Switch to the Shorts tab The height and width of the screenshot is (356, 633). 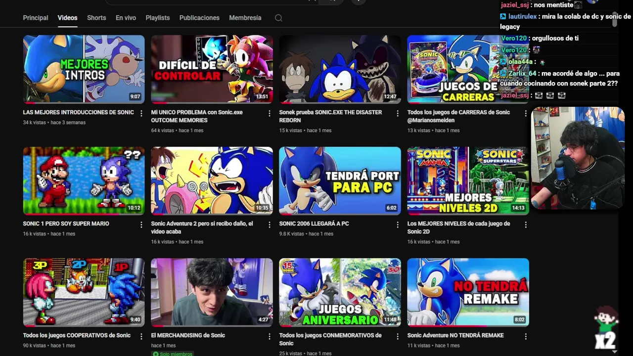[96, 18]
